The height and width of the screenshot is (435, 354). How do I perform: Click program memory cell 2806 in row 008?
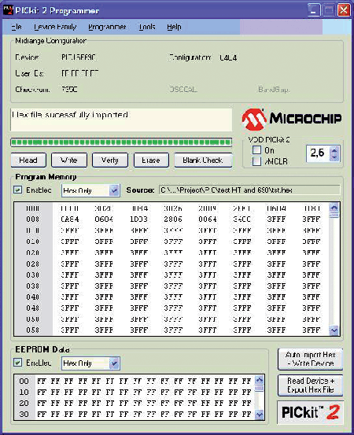(173, 219)
